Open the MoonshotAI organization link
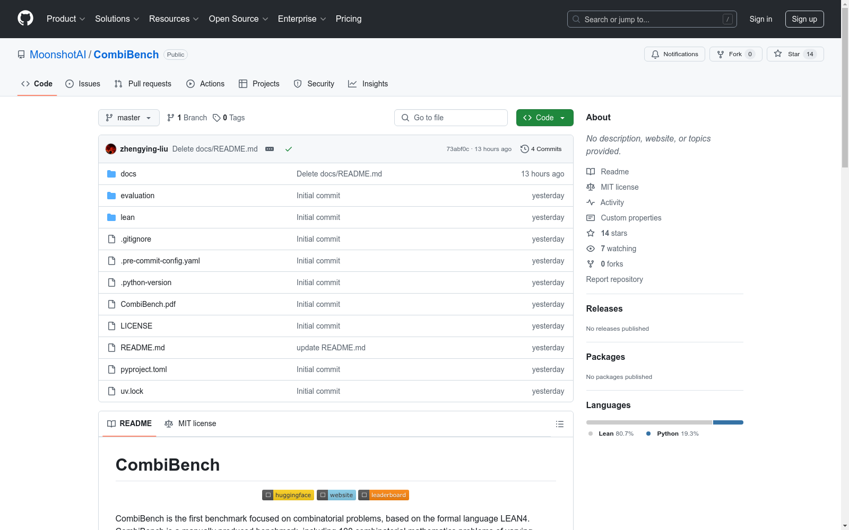849x530 pixels. tap(58, 55)
